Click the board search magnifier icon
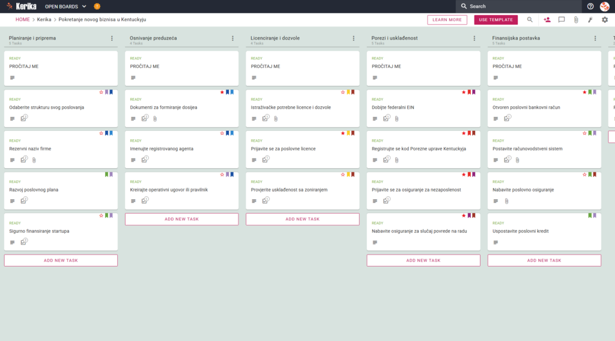This screenshot has width=615, height=341. (x=530, y=20)
